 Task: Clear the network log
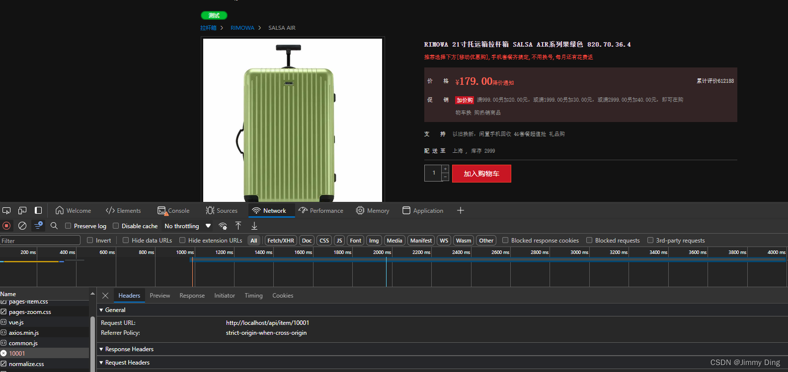[22, 226]
